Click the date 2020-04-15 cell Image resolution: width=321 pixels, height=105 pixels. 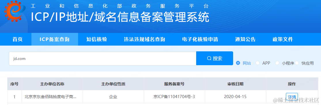coord(235,97)
